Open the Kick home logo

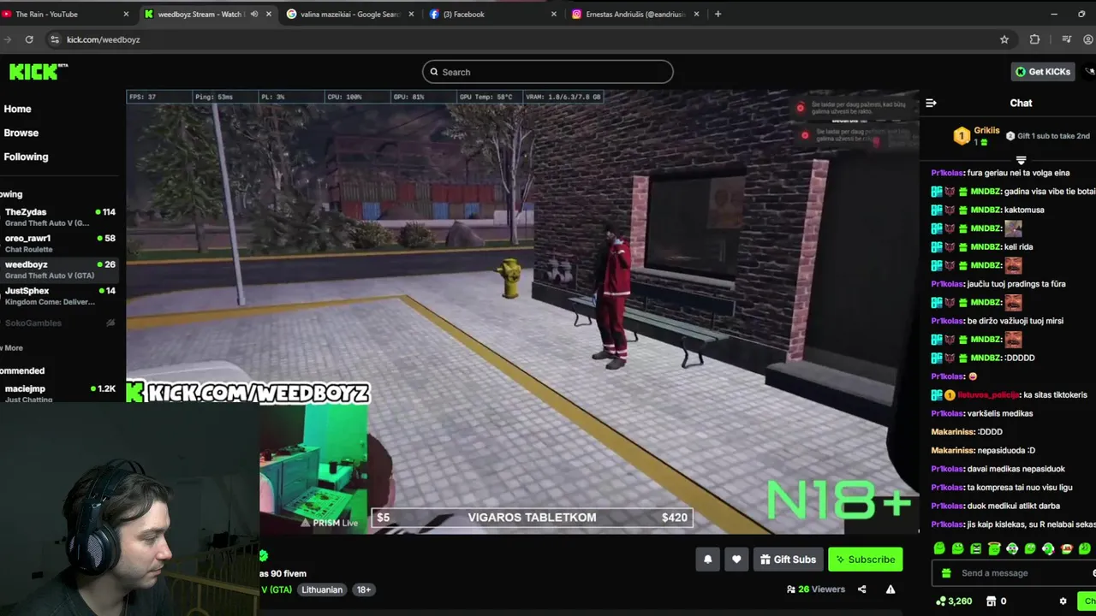coord(39,72)
